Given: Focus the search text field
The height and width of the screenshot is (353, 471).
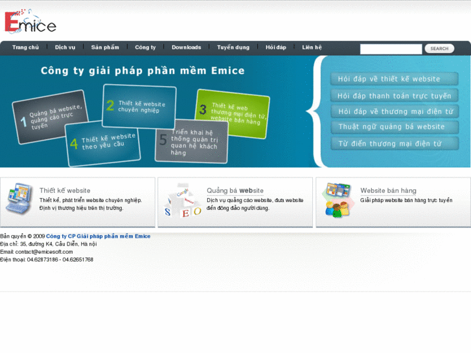Looking at the screenshot, I should (391, 49).
